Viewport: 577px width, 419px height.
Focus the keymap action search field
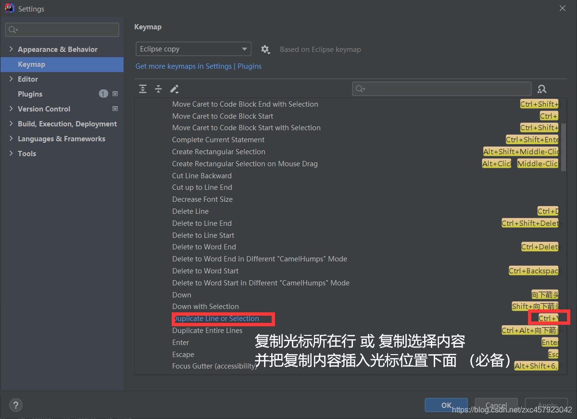point(441,89)
